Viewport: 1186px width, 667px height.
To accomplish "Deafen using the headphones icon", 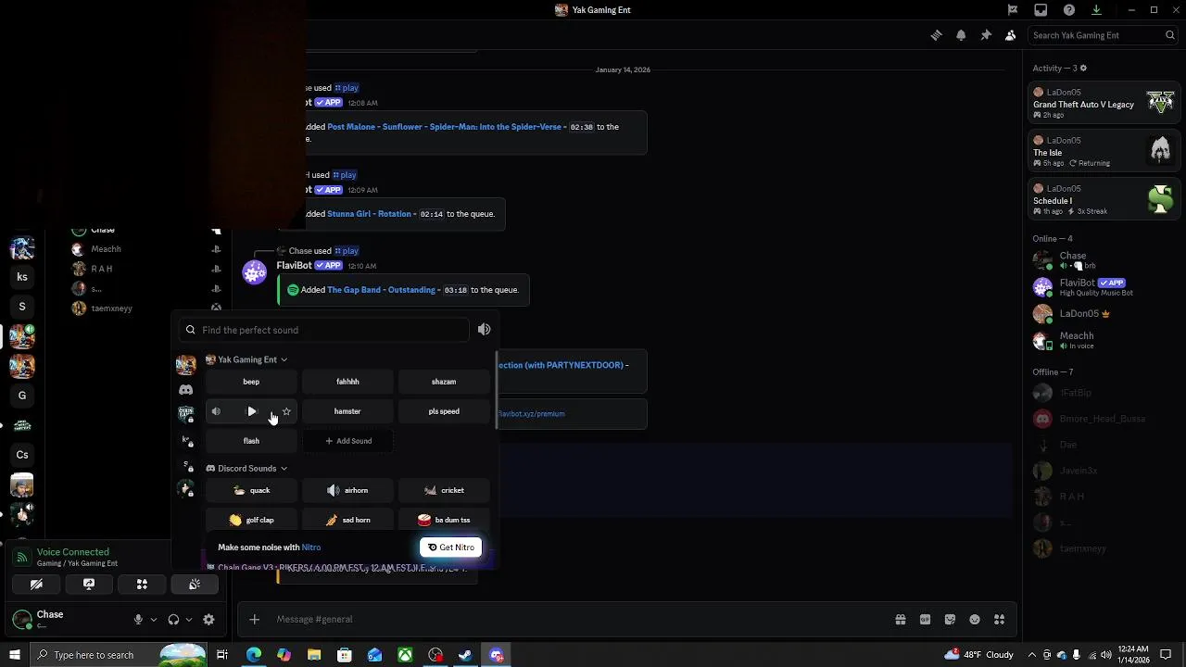I will (173, 620).
